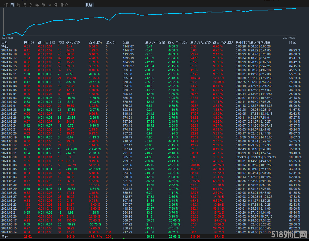Select the 周 weekly tab
The width and height of the screenshot is (309, 241).
click(x=19, y=5)
